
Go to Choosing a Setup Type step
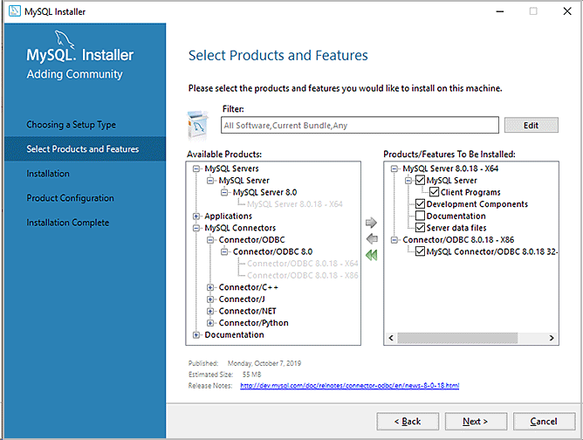71,125
